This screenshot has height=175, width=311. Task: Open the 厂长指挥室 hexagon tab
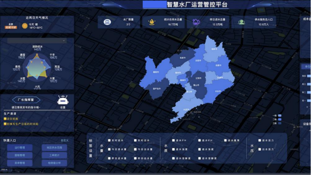pos(26,100)
